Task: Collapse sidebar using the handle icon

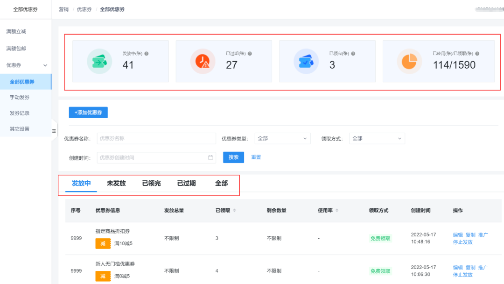Action: coord(54,131)
